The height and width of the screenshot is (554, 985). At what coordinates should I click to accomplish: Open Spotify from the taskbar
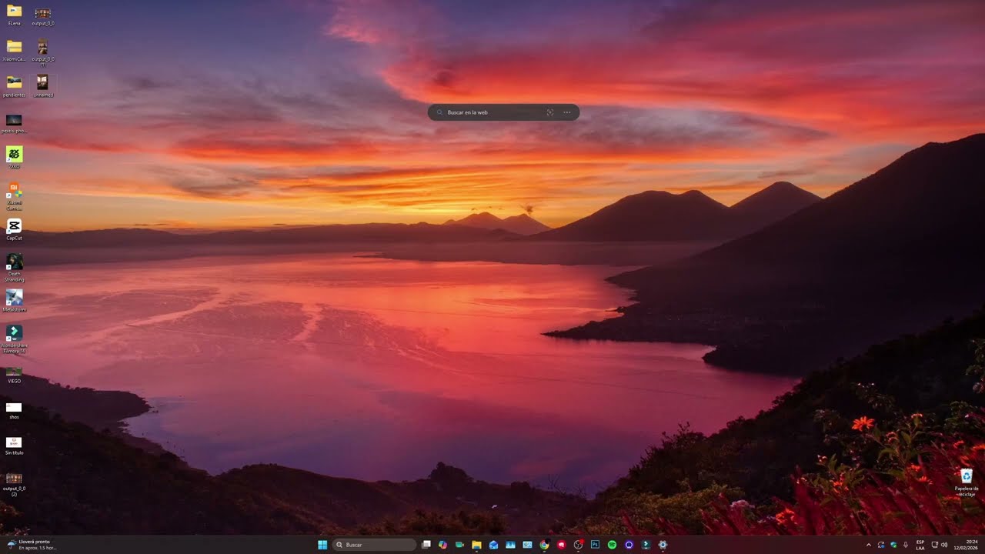tap(612, 545)
